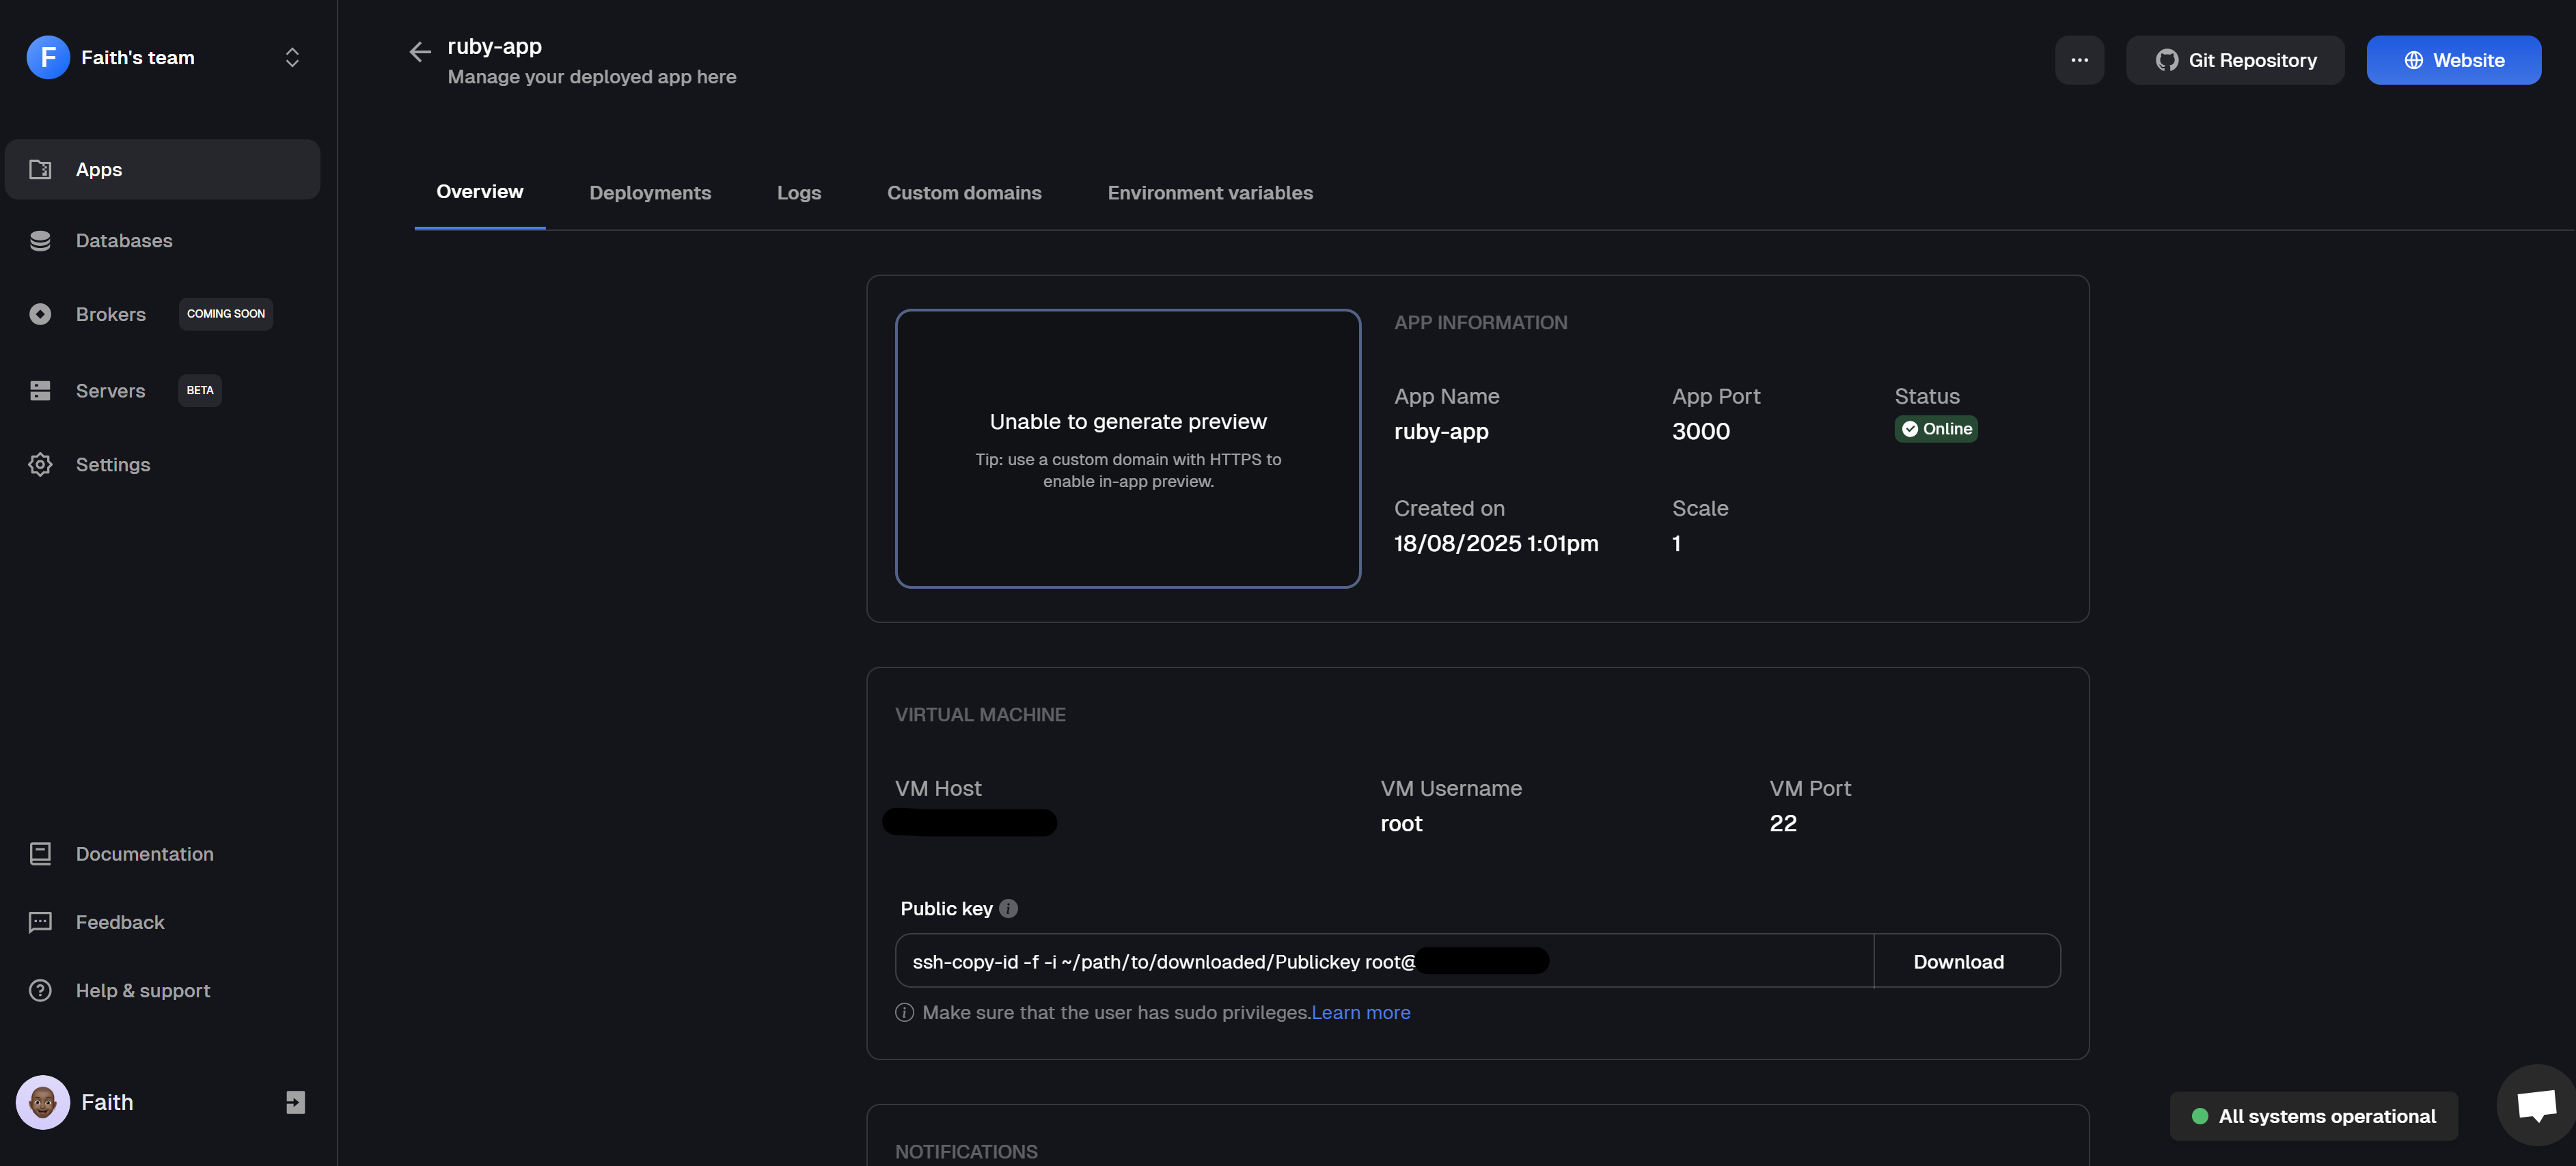The width and height of the screenshot is (2576, 1166).
Task: Open the GitHub Git Repository link
Action: (2235, 60)
